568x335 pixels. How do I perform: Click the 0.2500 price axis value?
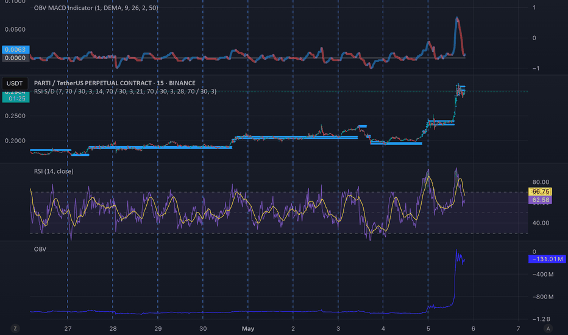tap(15, 116)
